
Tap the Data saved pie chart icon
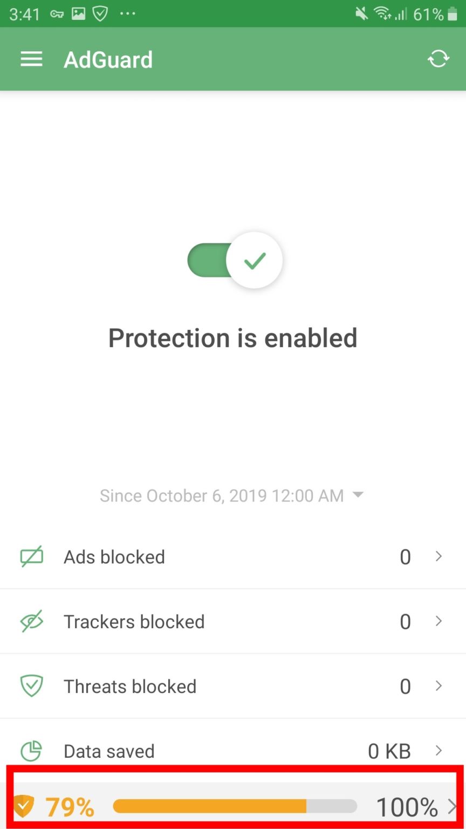(31, 751)
